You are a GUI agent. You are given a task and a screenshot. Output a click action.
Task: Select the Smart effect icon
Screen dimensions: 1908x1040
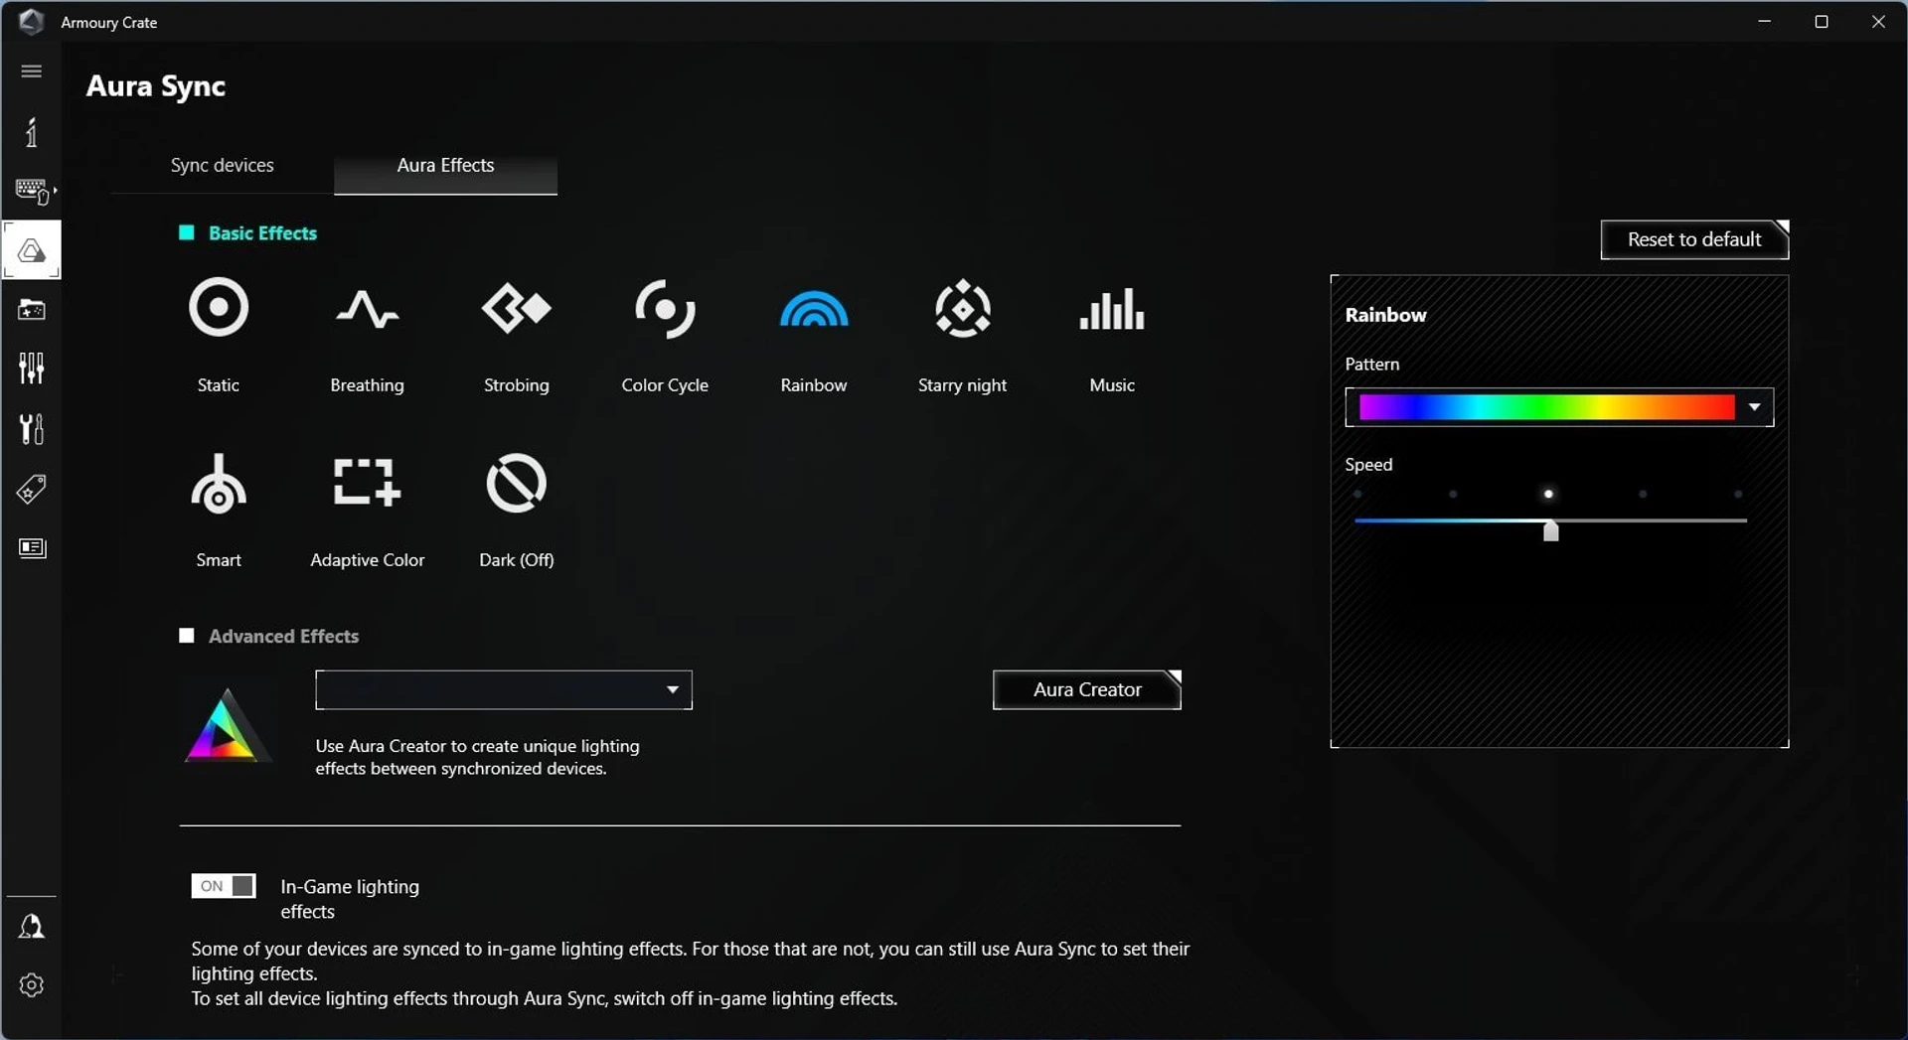click(x=219, y=484)
